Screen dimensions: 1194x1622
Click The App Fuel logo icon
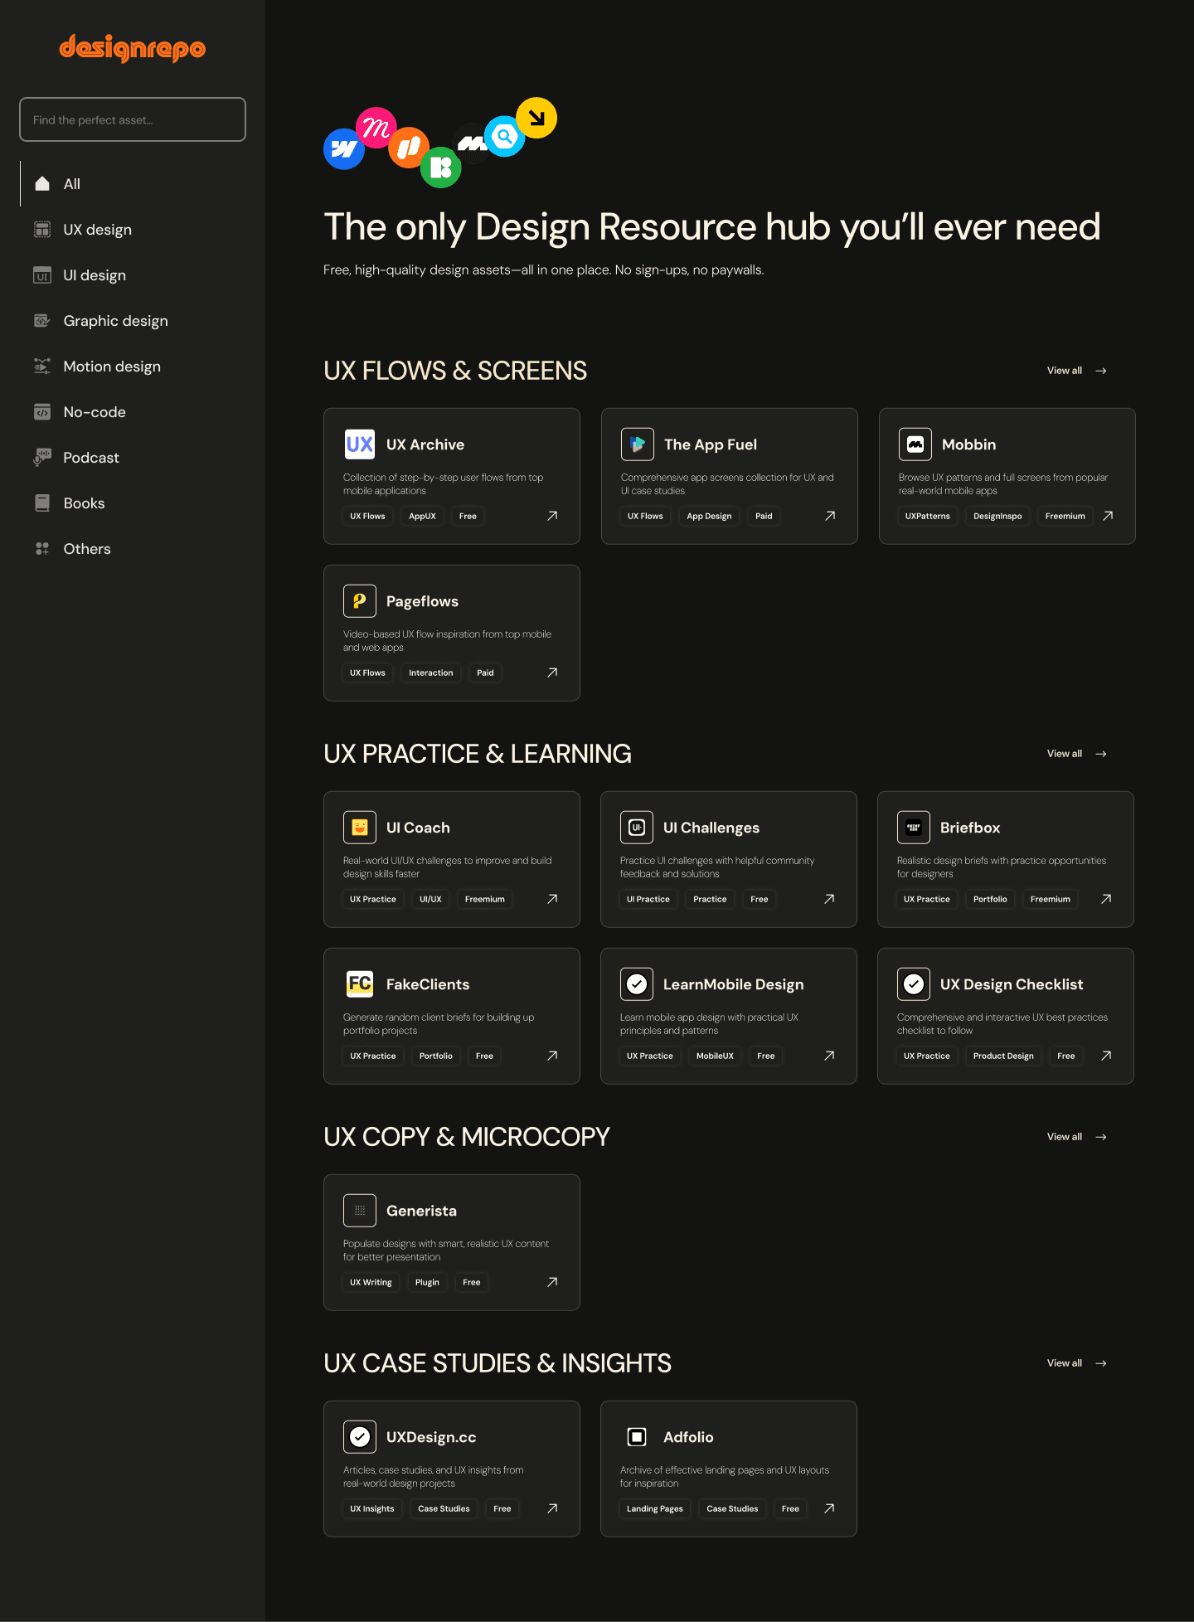point(638,444)
